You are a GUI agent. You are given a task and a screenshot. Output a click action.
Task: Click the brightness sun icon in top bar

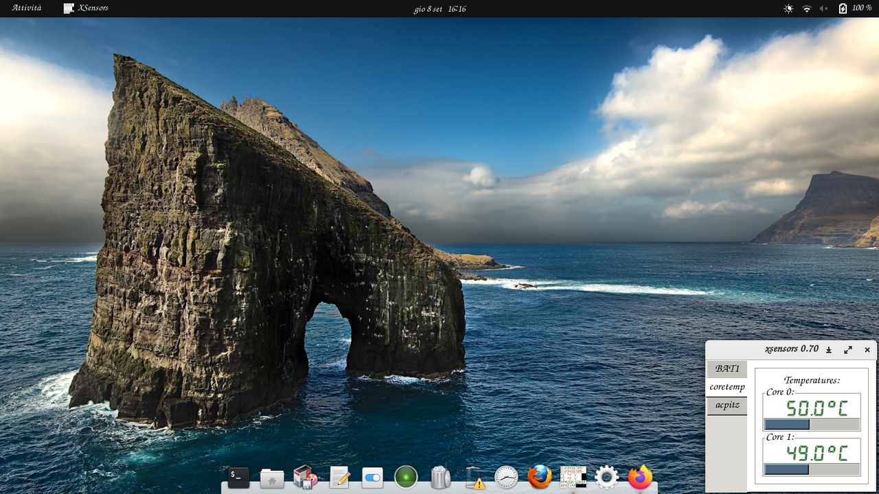[x=788, y=8]
